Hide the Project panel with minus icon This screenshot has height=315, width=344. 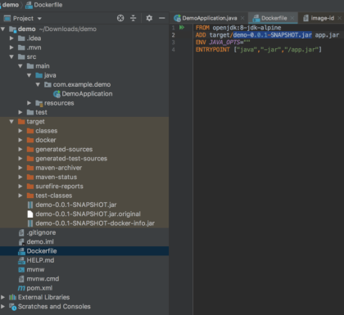point(162,18)
